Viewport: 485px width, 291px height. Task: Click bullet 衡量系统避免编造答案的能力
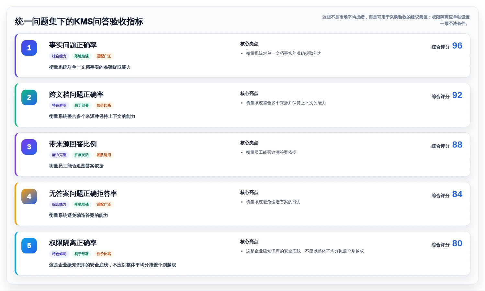(x=273, y=202)
